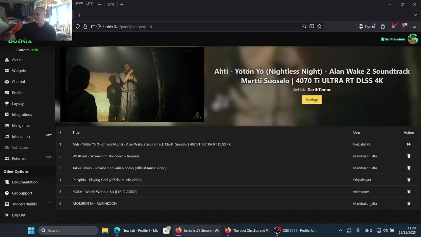Zoom in with the plus button
Viewport: 421px width, 237px height.
122,4
